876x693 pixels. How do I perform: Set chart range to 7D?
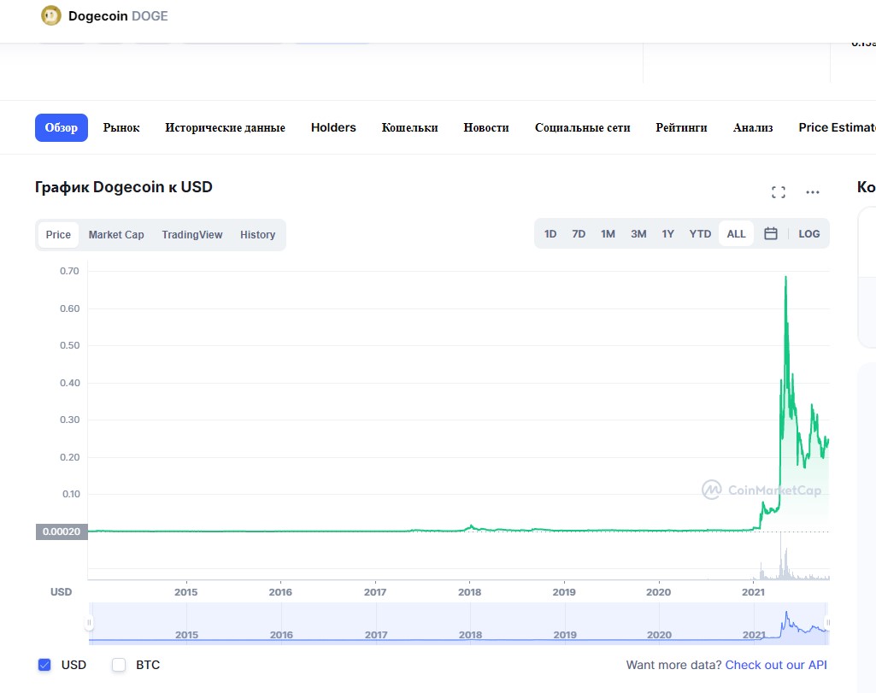[x=579, y=234]
